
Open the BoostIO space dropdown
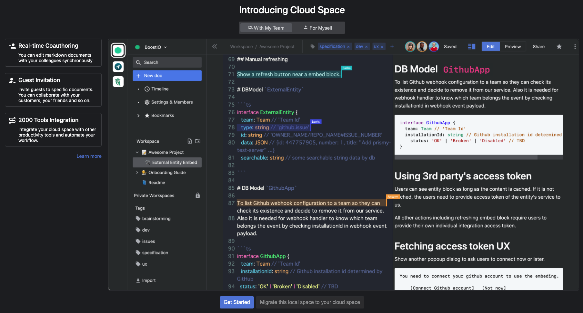156,47
